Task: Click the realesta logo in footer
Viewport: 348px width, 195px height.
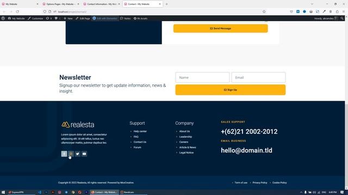Action: click(x=78, y=125)
